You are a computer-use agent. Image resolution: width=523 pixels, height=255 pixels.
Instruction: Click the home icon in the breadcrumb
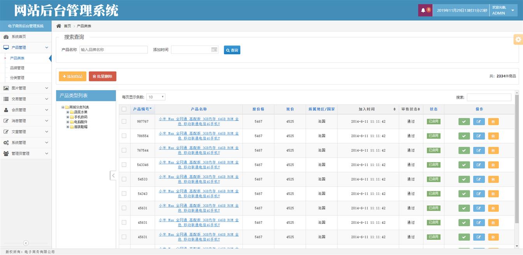click(59, 26)
